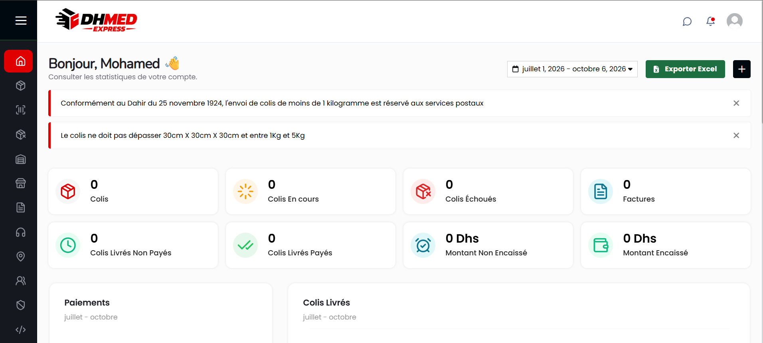The image size is (763, 343).
Task: Open the notifications bell
Action: point(711,21)
